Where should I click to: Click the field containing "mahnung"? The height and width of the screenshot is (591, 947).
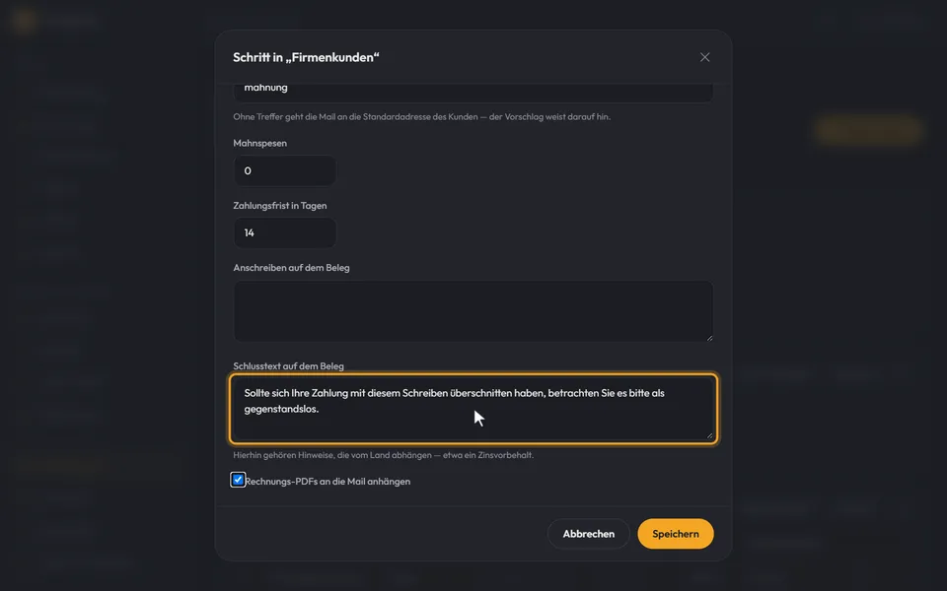(x=473, y=91)
